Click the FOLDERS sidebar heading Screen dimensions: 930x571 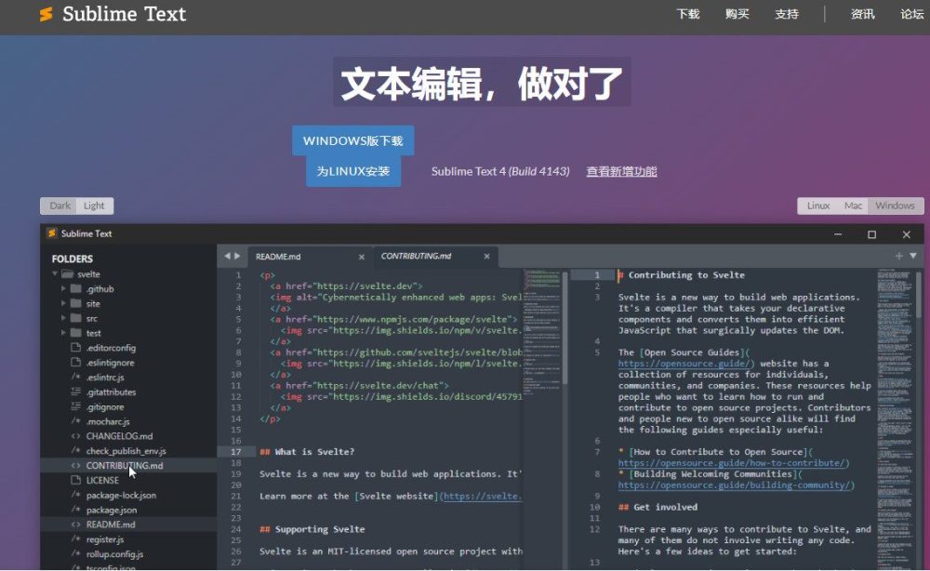[73, 259]
